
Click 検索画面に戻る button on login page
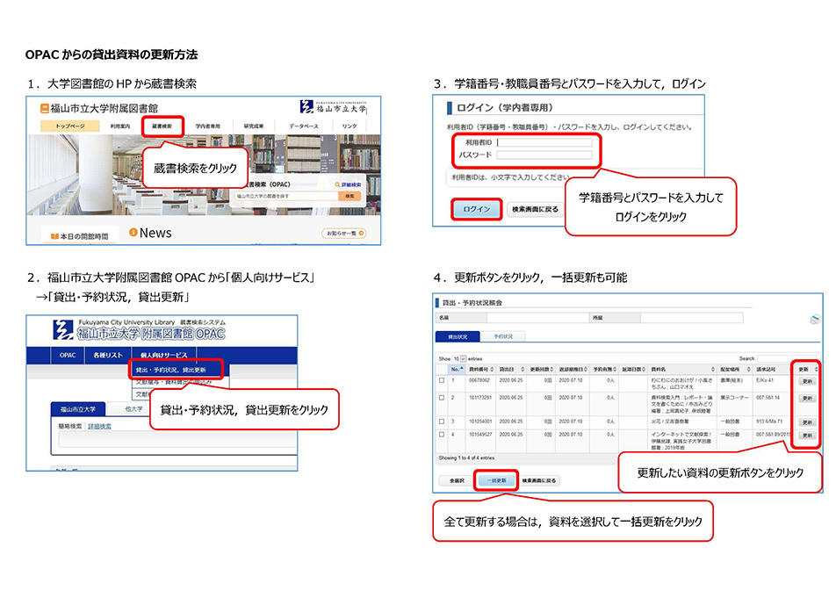[535, 209]
